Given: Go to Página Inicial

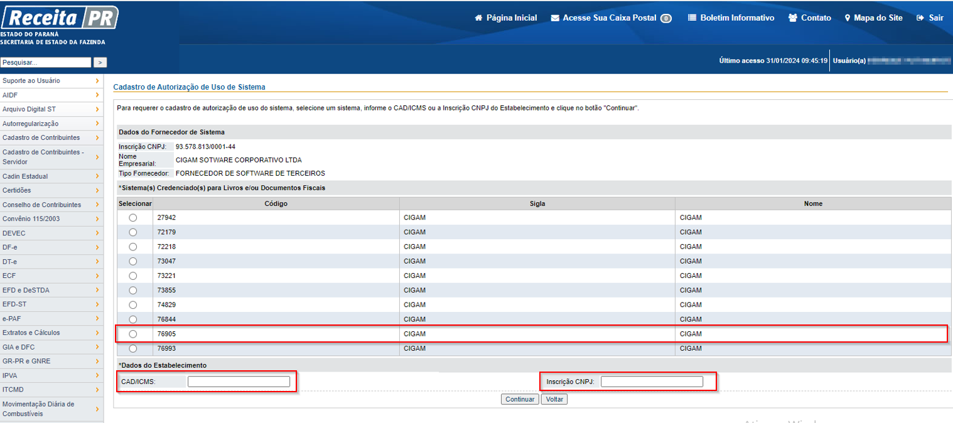Looking at the screenshot, I should pos(506,18).
